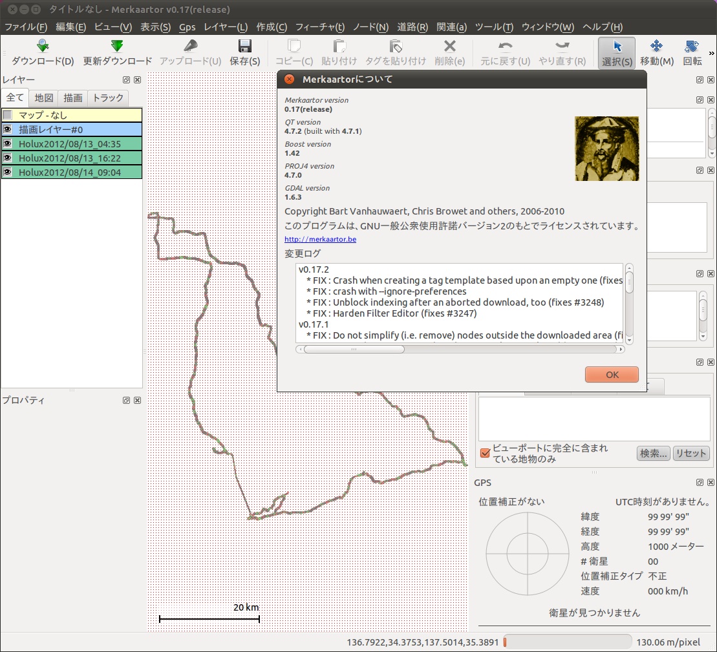Click the Delete (削除) X icon
717x652 pixels.
click(450, 46)
